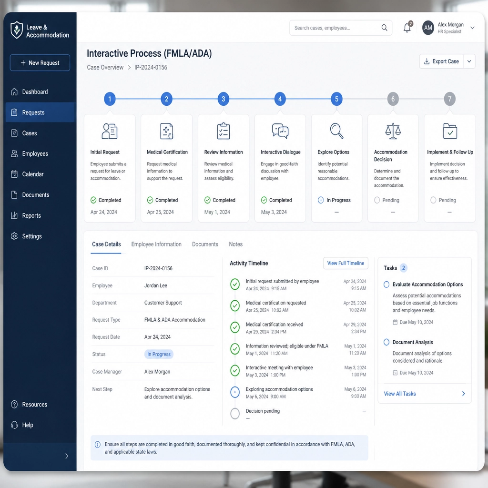Open the Documents tab in case panel
Image resolution: width=488 pixels, height=488 pixels.
(x=205, y=244)
